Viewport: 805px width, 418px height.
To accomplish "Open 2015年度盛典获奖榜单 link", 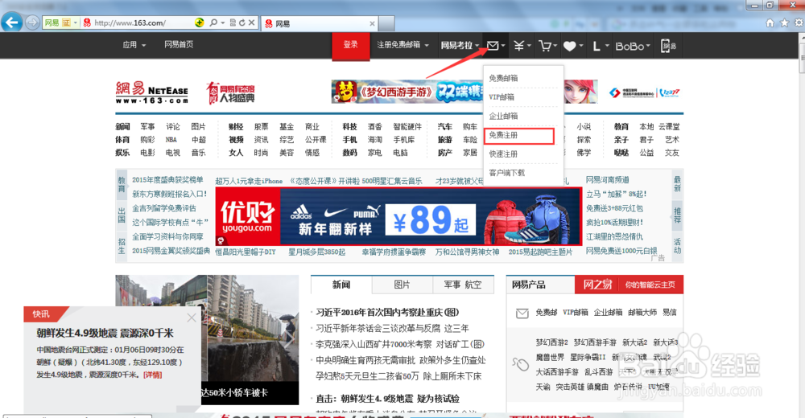I will (167, 180).
